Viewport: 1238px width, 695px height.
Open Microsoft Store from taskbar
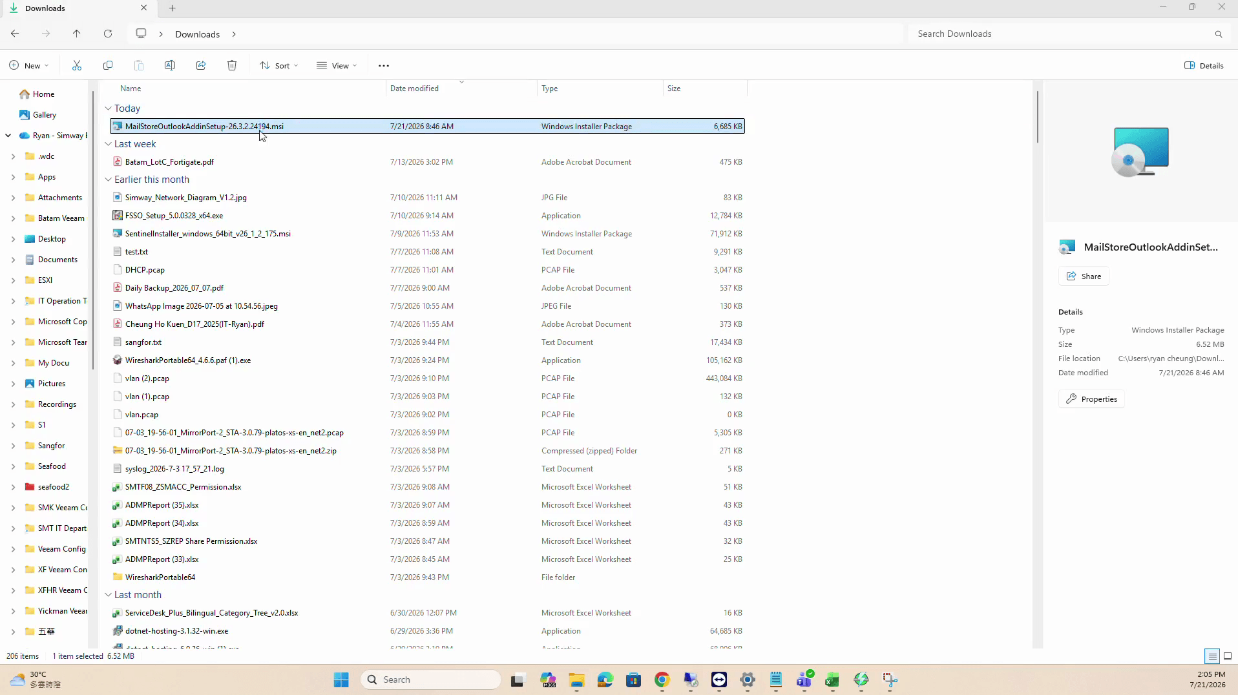tap(633, 679)
